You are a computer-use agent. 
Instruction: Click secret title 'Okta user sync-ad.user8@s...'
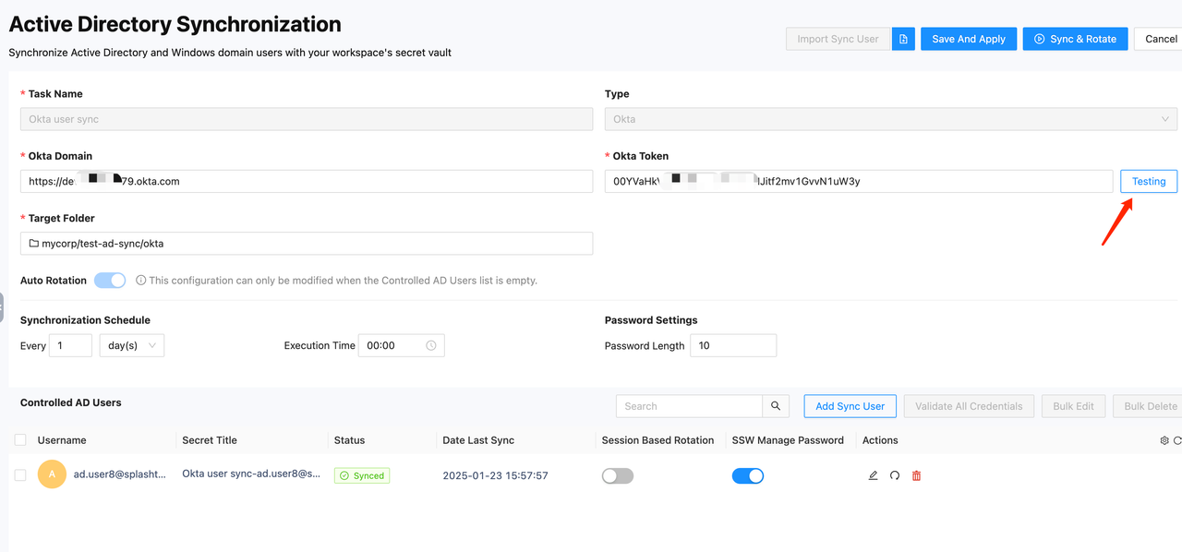[x=251, y=474]
